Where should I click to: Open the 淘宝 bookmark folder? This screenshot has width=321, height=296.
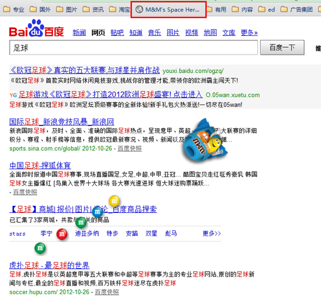120,9
